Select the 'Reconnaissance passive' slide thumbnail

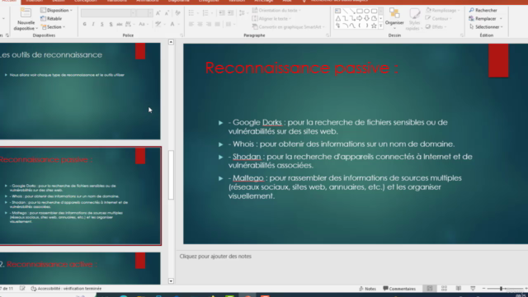pos(80,196)
